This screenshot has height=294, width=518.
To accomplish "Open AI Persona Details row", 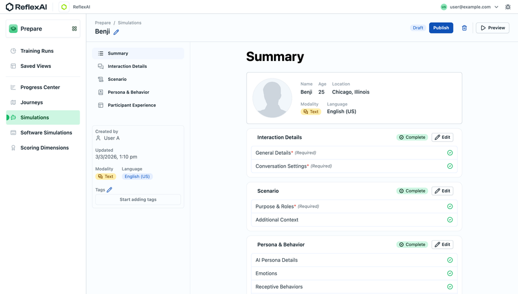I will point(354,260).
